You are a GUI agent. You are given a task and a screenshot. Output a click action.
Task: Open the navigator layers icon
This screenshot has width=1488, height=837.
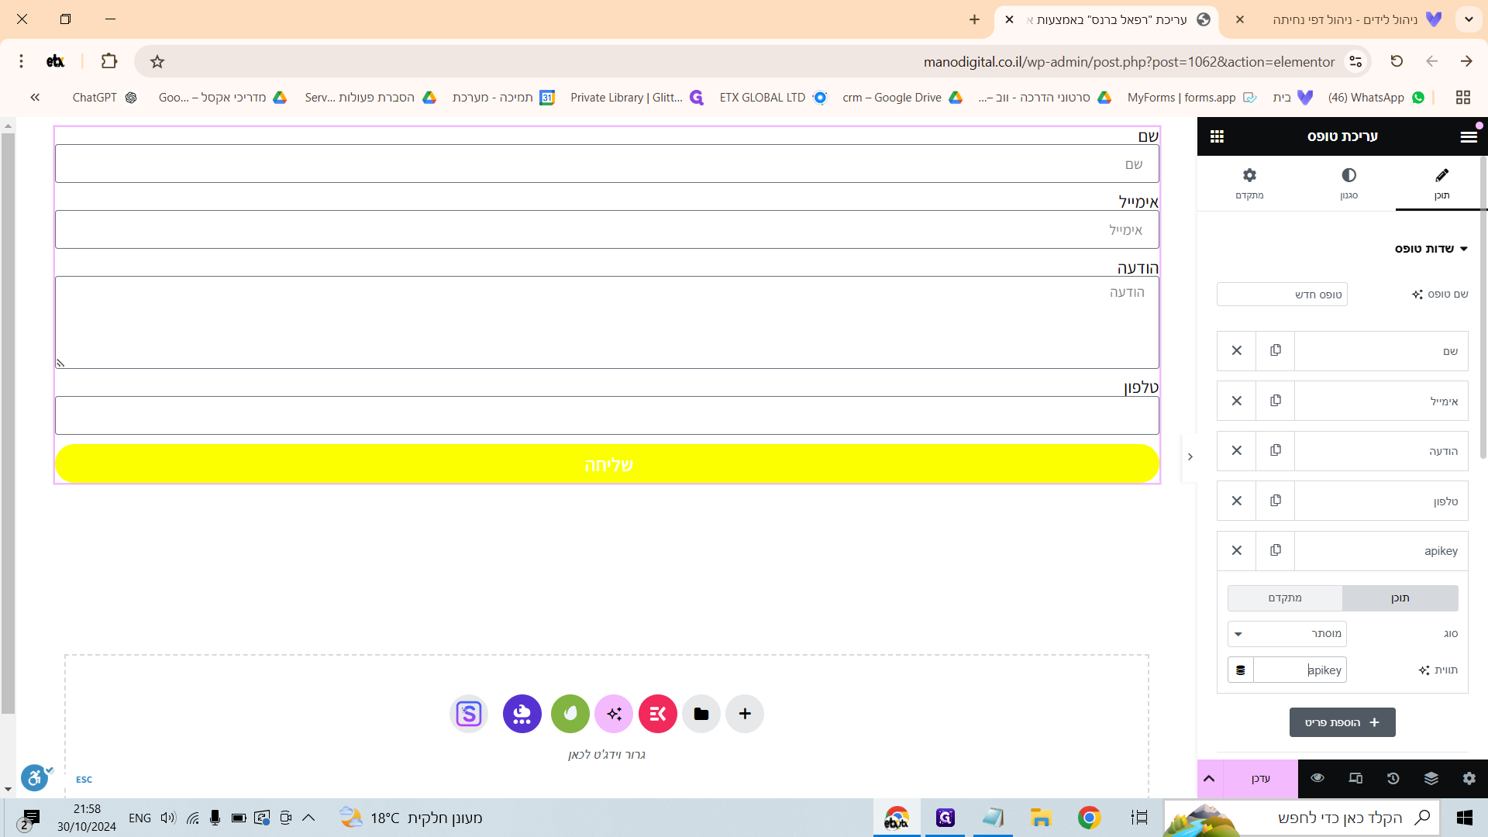click(1431, 778)
